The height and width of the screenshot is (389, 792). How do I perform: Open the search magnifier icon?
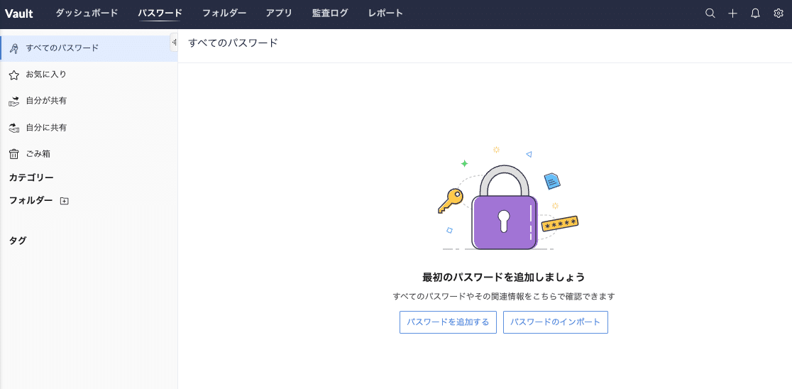(710, 13)
